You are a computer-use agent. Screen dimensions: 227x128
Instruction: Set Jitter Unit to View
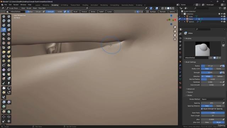(207, 122)
